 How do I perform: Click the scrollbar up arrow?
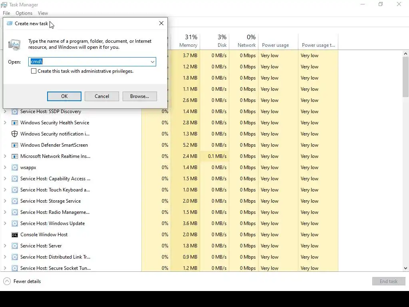[405, 54]
